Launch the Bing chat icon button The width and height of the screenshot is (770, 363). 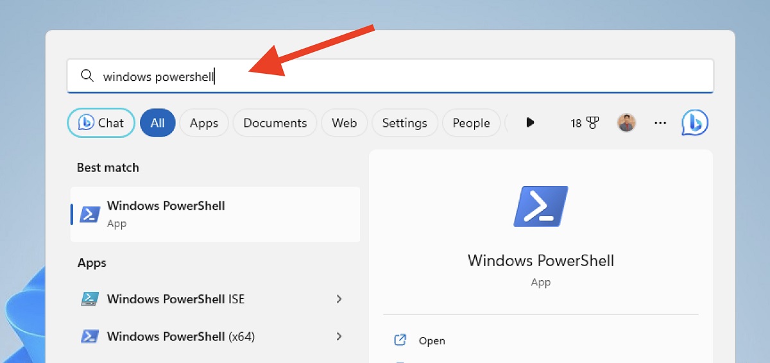695,122
